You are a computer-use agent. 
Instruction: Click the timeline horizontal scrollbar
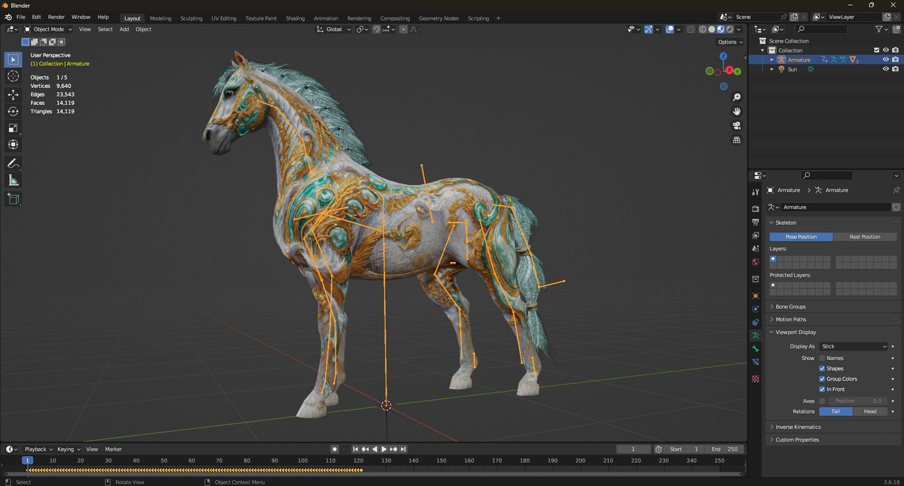[x=374, y=474]
